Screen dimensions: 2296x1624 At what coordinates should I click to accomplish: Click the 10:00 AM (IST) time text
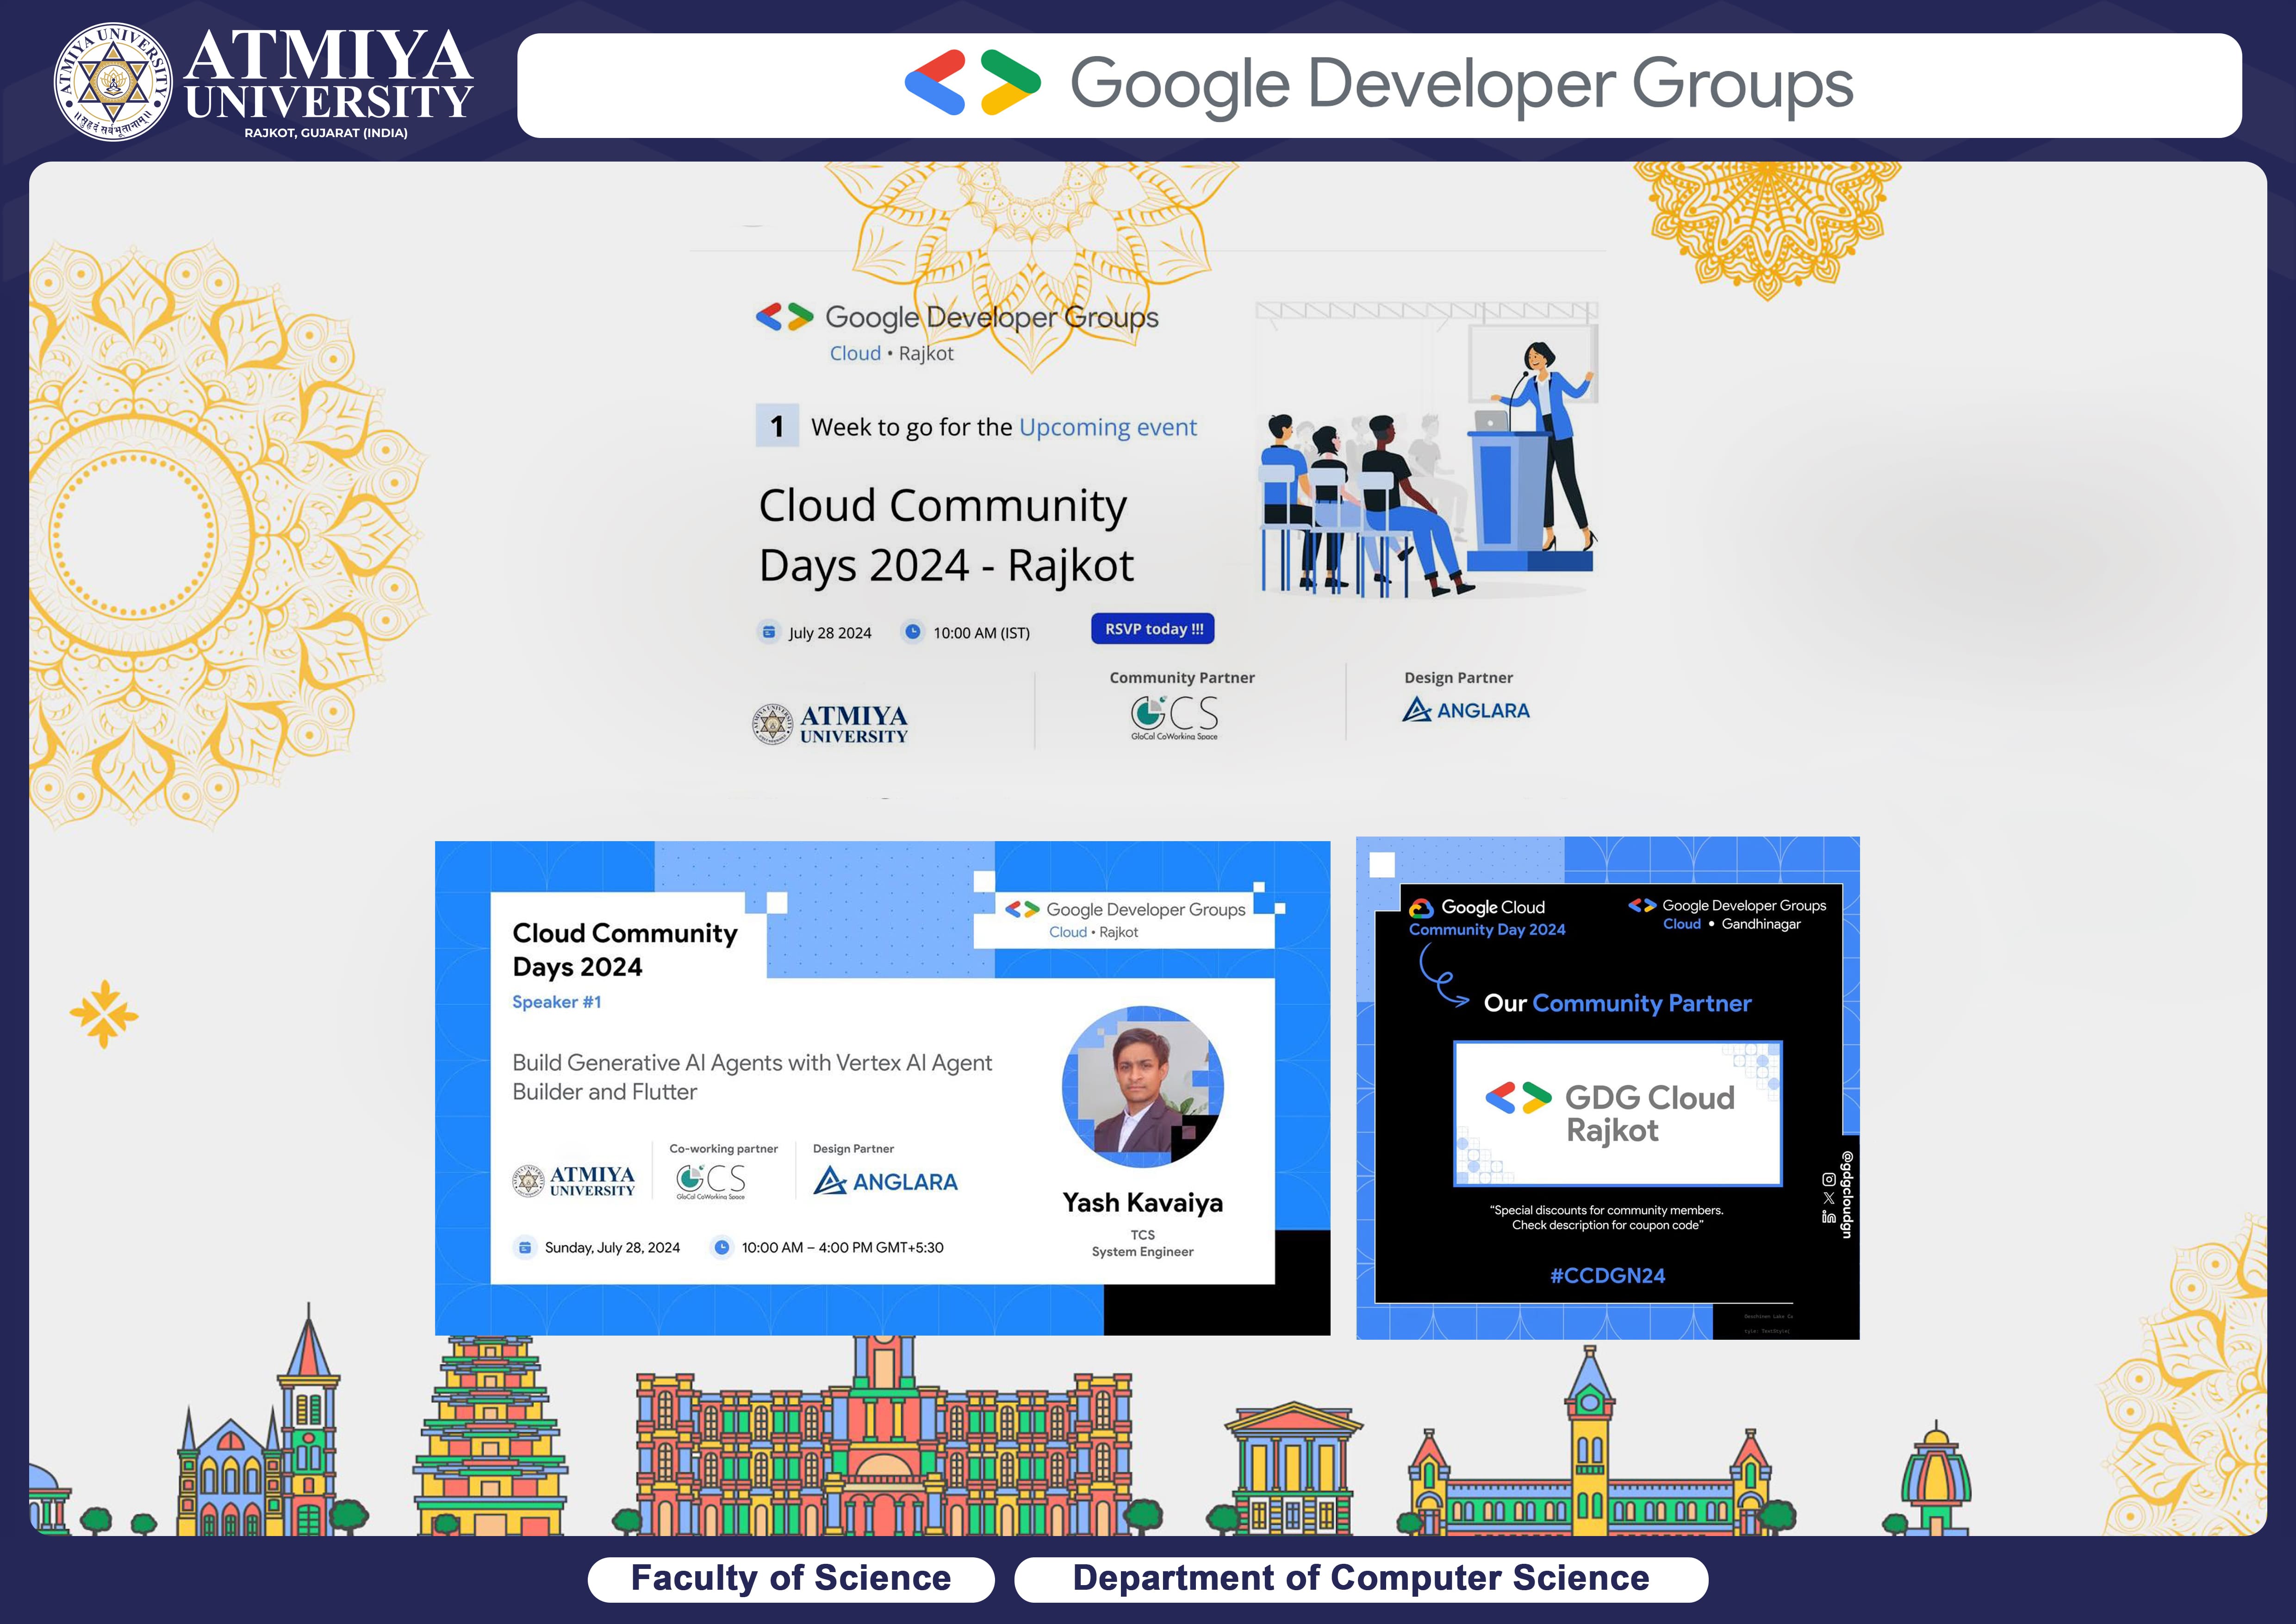[x=981, y=633]
